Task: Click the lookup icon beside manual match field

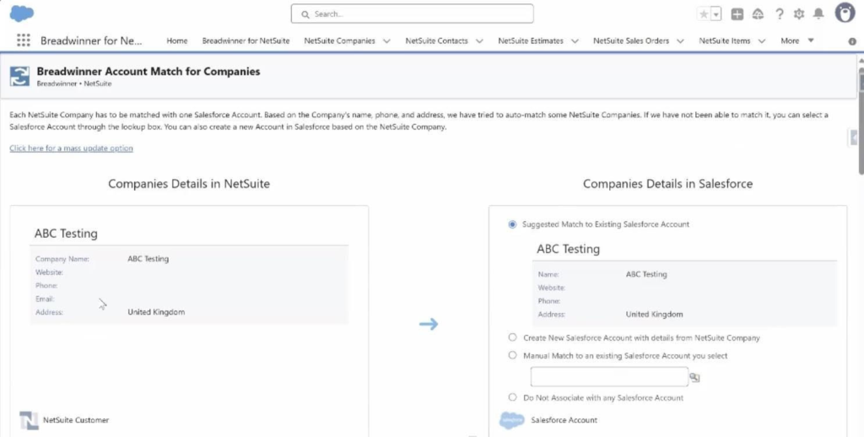Action: coord(694,378)
